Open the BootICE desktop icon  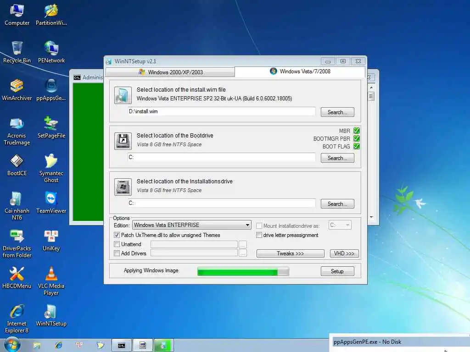coord(17,165)
